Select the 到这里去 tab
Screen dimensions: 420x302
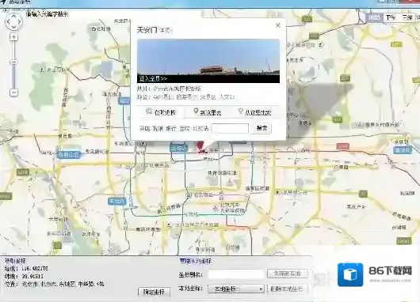(208, 112)
